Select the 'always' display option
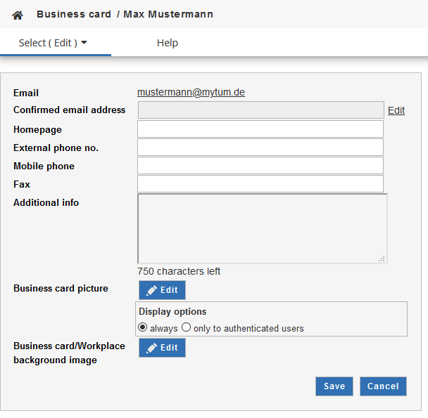This screenshot has width=428, height=418. pyautogui.click(x=143, y=327)
